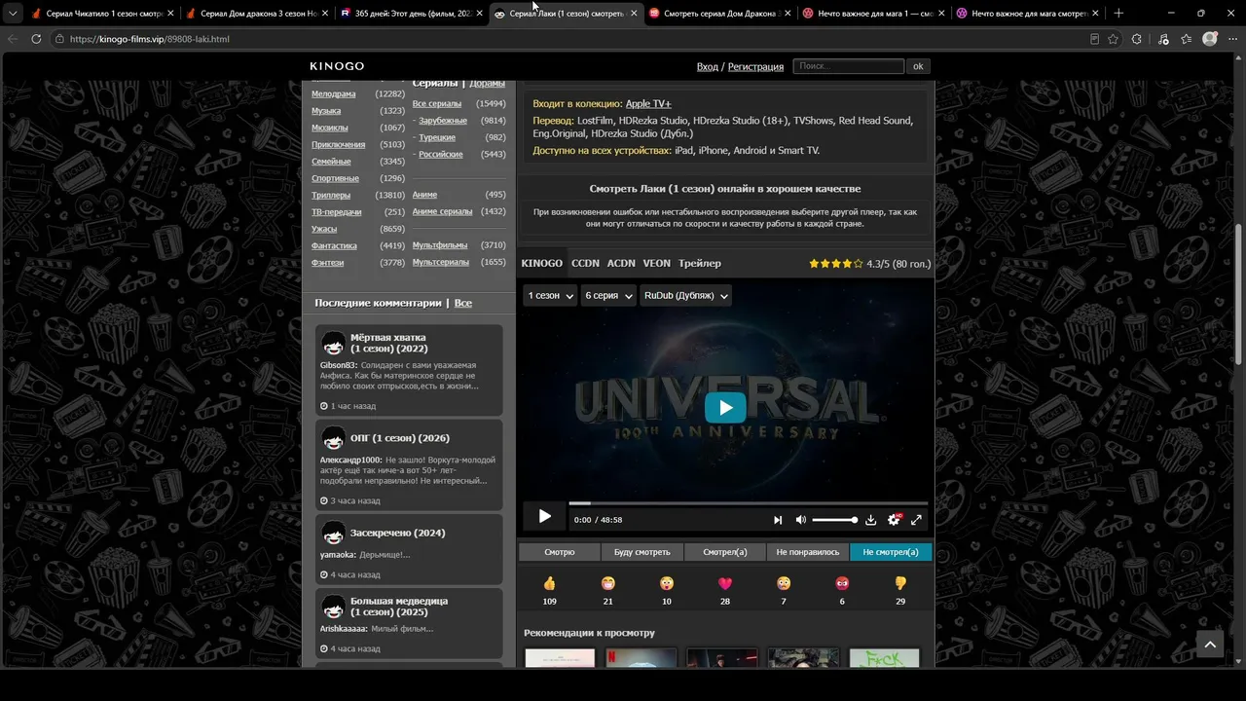Enter fullscreen mode in the player
The height and width of the screenshot is (701, 1246).
tap(916, 520)
